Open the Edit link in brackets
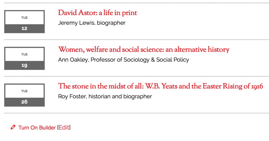 click(x=64, y=128)
